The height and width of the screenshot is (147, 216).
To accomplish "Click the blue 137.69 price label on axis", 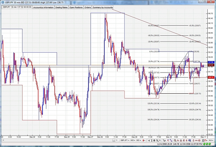I will click(x=211, y=62).
